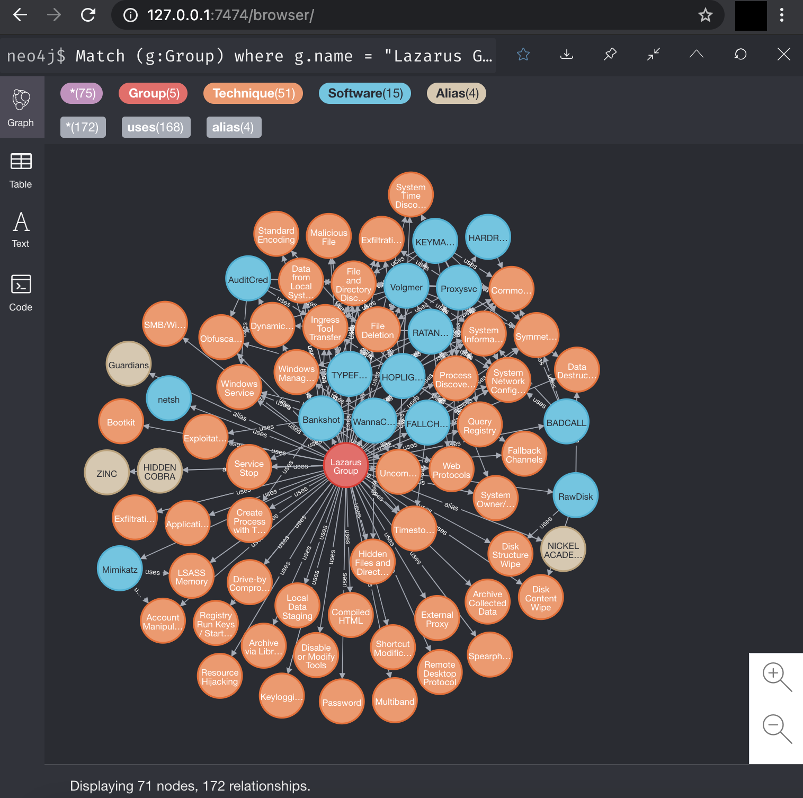
Task: Bookmark this page with the star
Action: (705, 15)
